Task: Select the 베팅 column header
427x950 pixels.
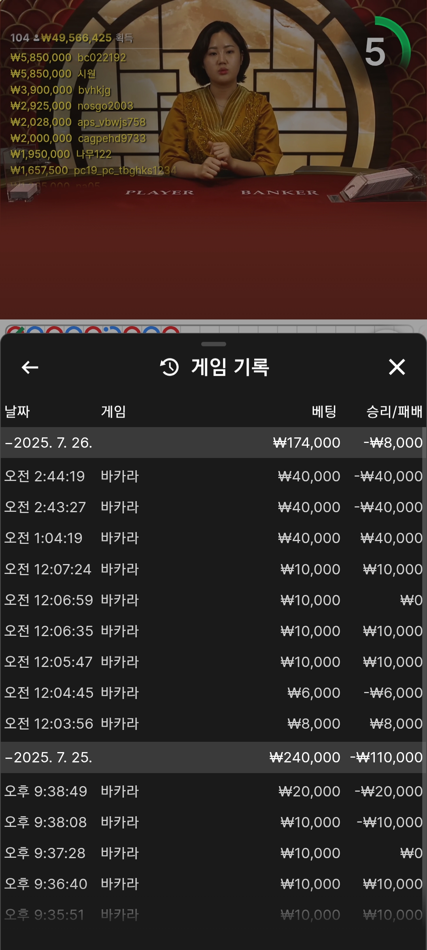Action: (x=324, y=412)
